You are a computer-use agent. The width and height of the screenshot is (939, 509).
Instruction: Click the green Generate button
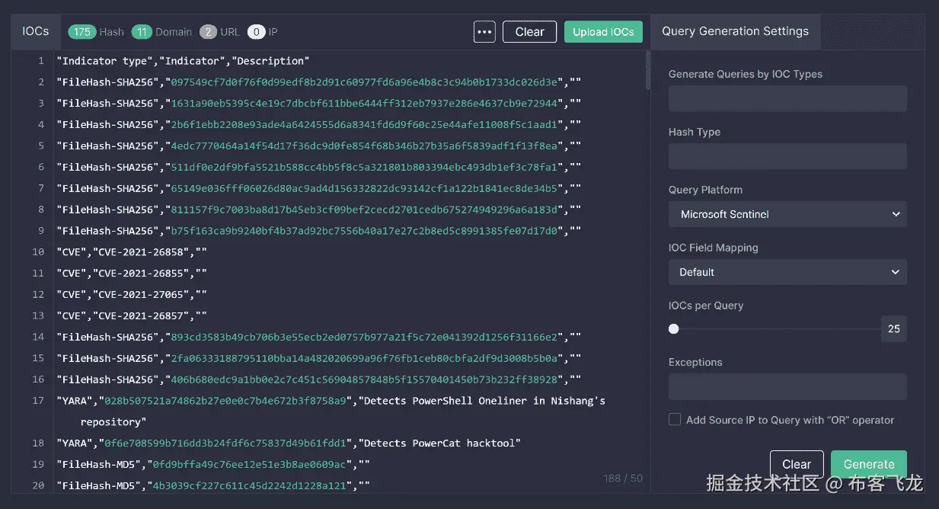coord(868,463)
